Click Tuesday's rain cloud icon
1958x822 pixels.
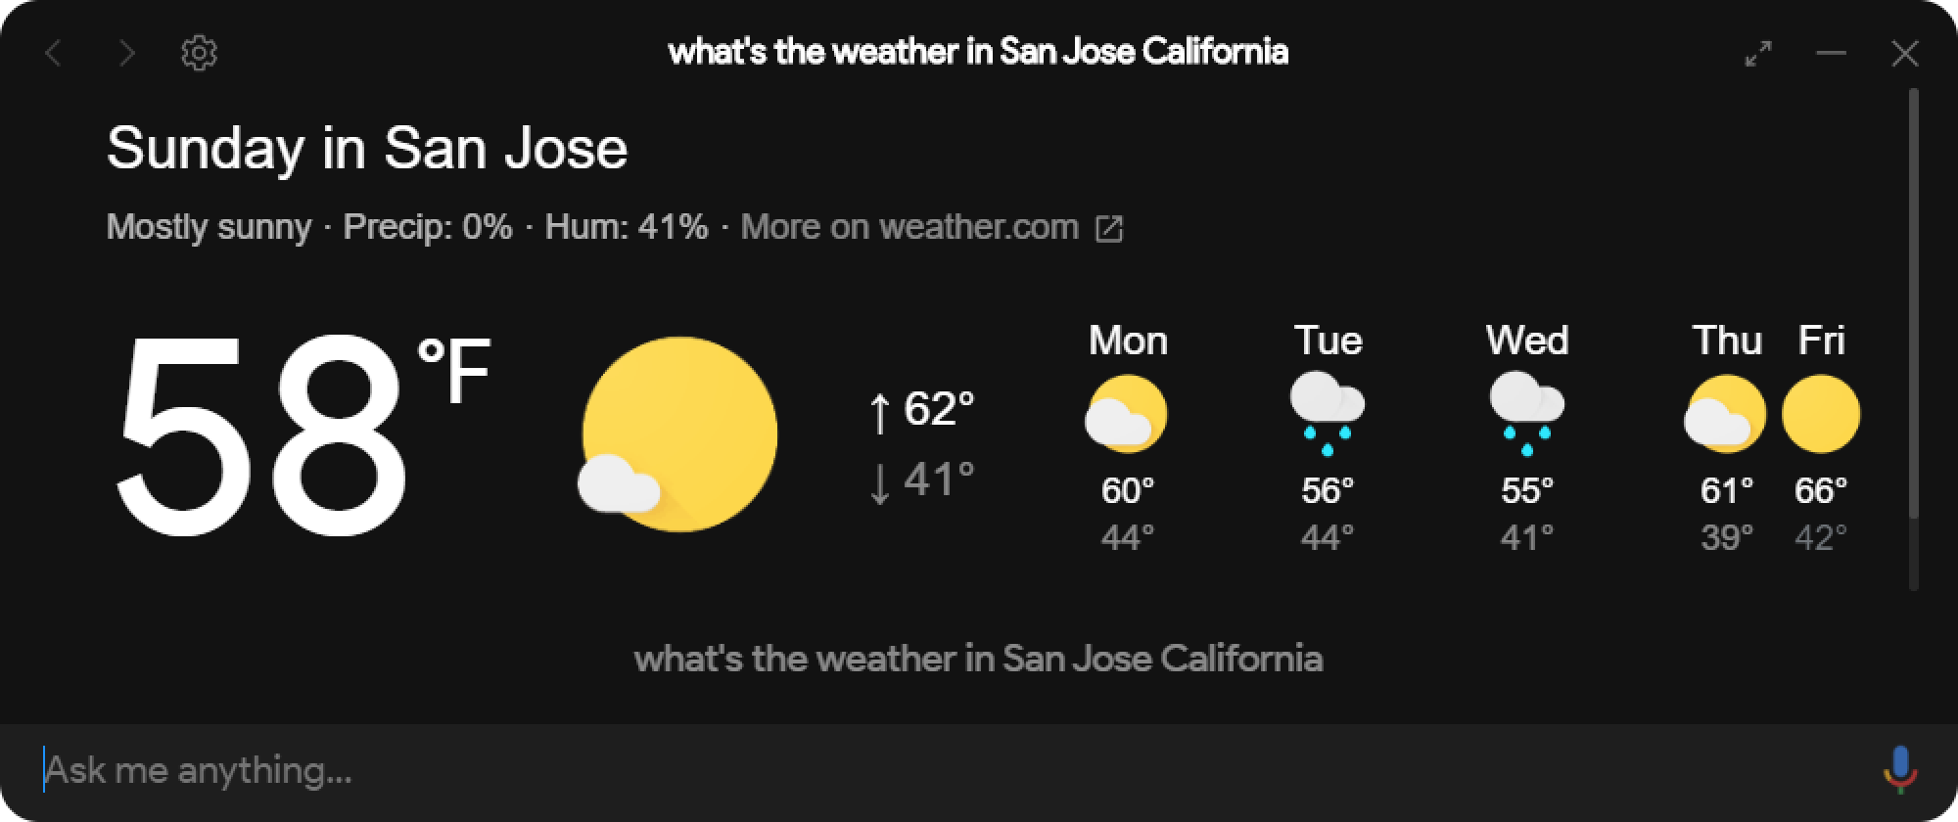[1328, 413]
